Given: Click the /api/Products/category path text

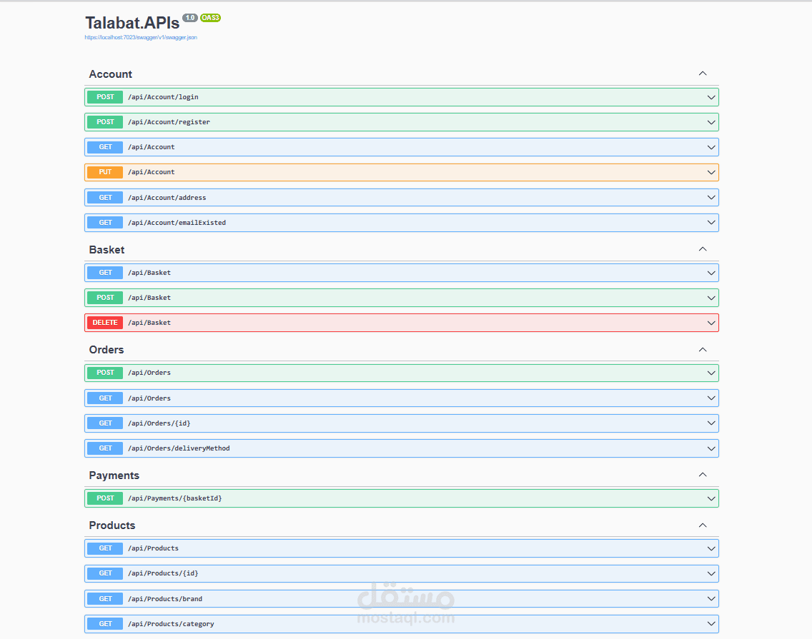Looking at the screenshot, I should click(x=171, y=624).
